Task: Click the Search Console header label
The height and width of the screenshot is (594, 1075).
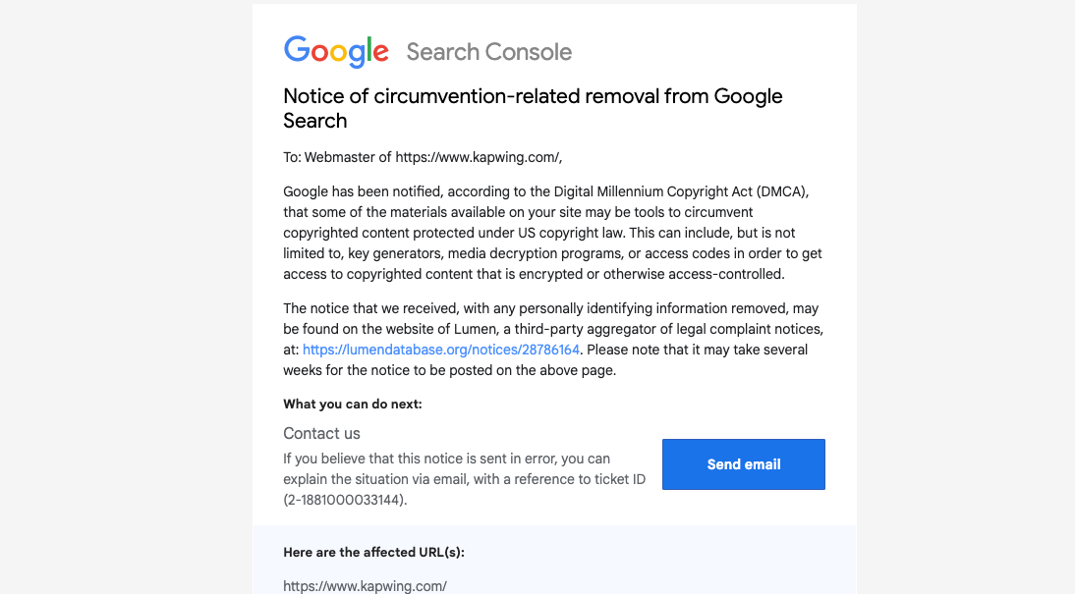Action: [x=488, y=52]
